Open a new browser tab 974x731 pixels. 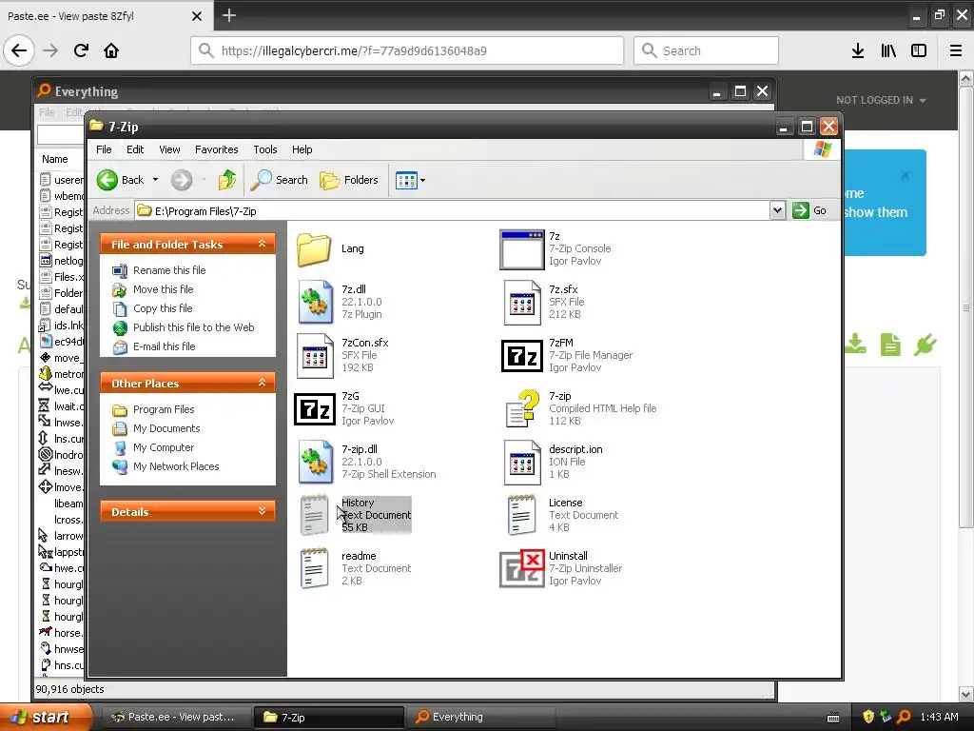click(228, 15)
